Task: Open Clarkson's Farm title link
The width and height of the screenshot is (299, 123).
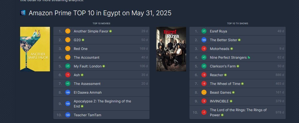Action: (223, 66)
